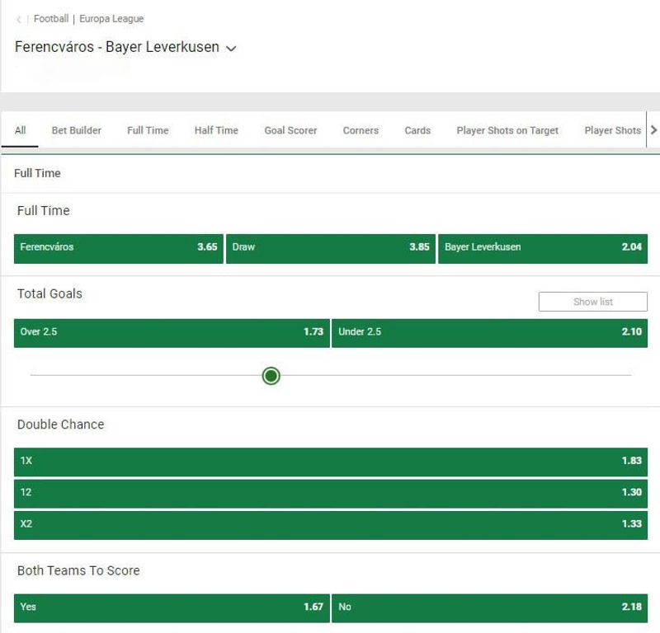This screenshot has width=660, height=633.
Task: Open the Europa League breadcrumb link
Action: [111, 19]
